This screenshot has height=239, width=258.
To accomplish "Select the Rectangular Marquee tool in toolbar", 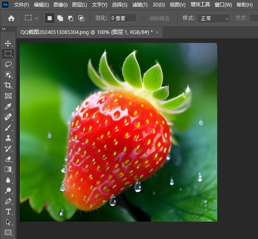I will tap(8, 54).
